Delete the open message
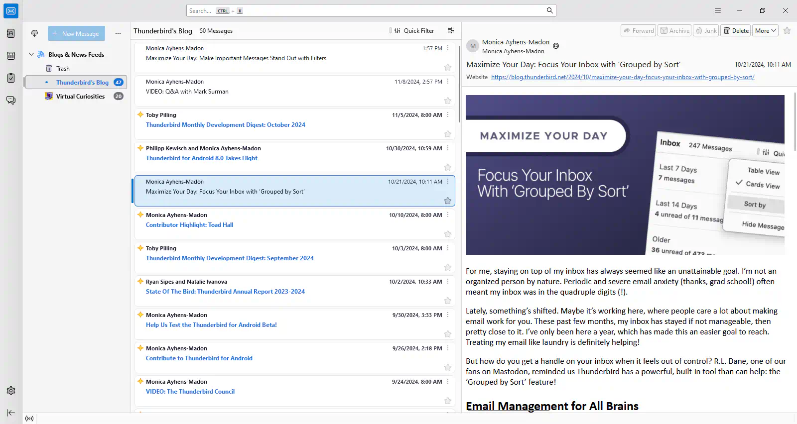 736,30
